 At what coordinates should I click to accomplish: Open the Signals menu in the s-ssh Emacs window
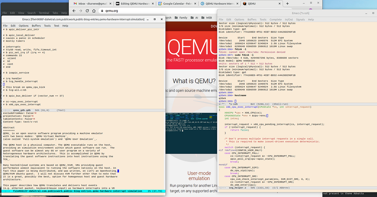click(x=301, y=19)
